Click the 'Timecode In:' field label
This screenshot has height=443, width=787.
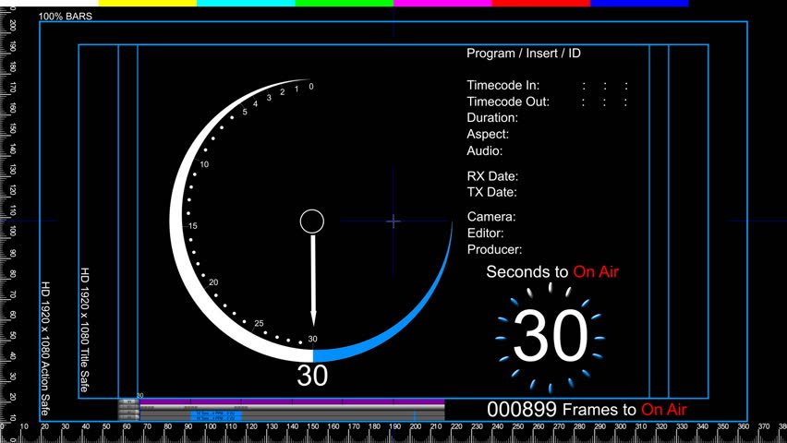pos(502,85)
